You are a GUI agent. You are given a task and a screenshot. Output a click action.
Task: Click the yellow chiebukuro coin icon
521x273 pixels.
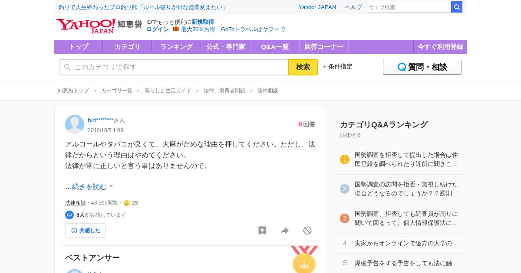coord(127,203)
